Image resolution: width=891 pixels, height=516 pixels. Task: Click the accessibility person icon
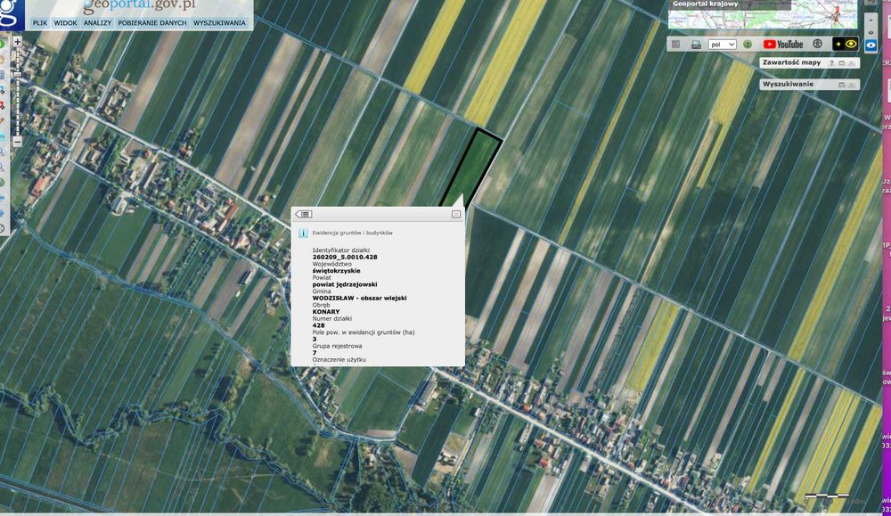click(818, 44)
